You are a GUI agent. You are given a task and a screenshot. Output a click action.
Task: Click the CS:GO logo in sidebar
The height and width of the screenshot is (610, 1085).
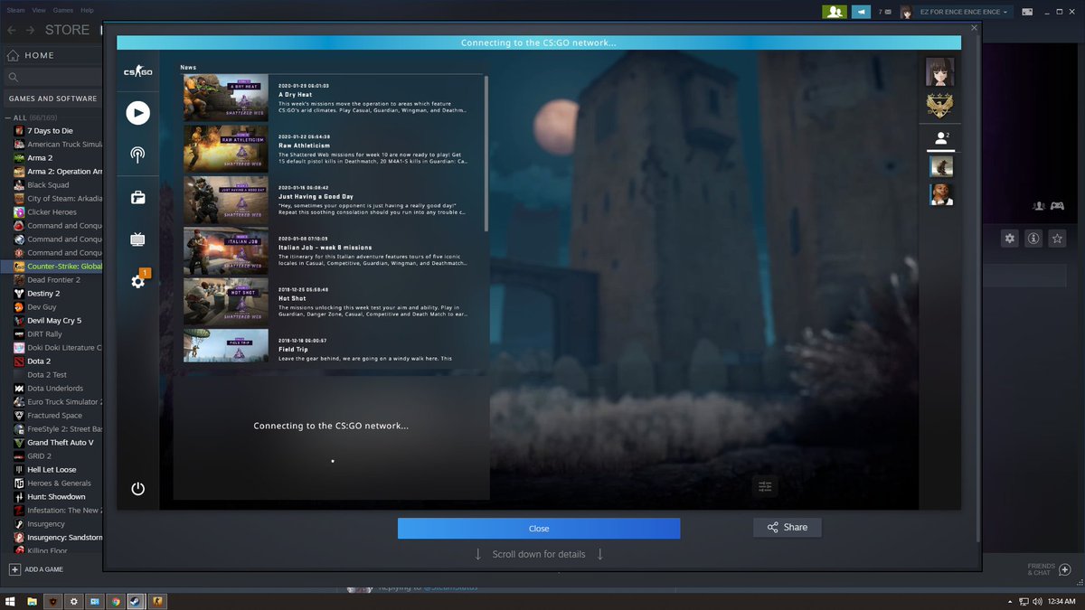tap(137, 71)
